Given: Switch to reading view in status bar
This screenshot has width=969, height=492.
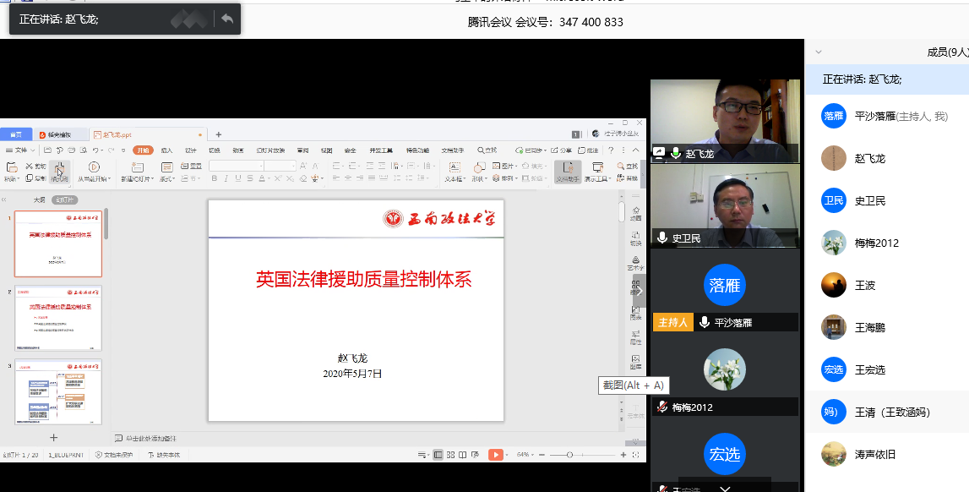Looking at the screenshot, I should (x=463, y=455).
